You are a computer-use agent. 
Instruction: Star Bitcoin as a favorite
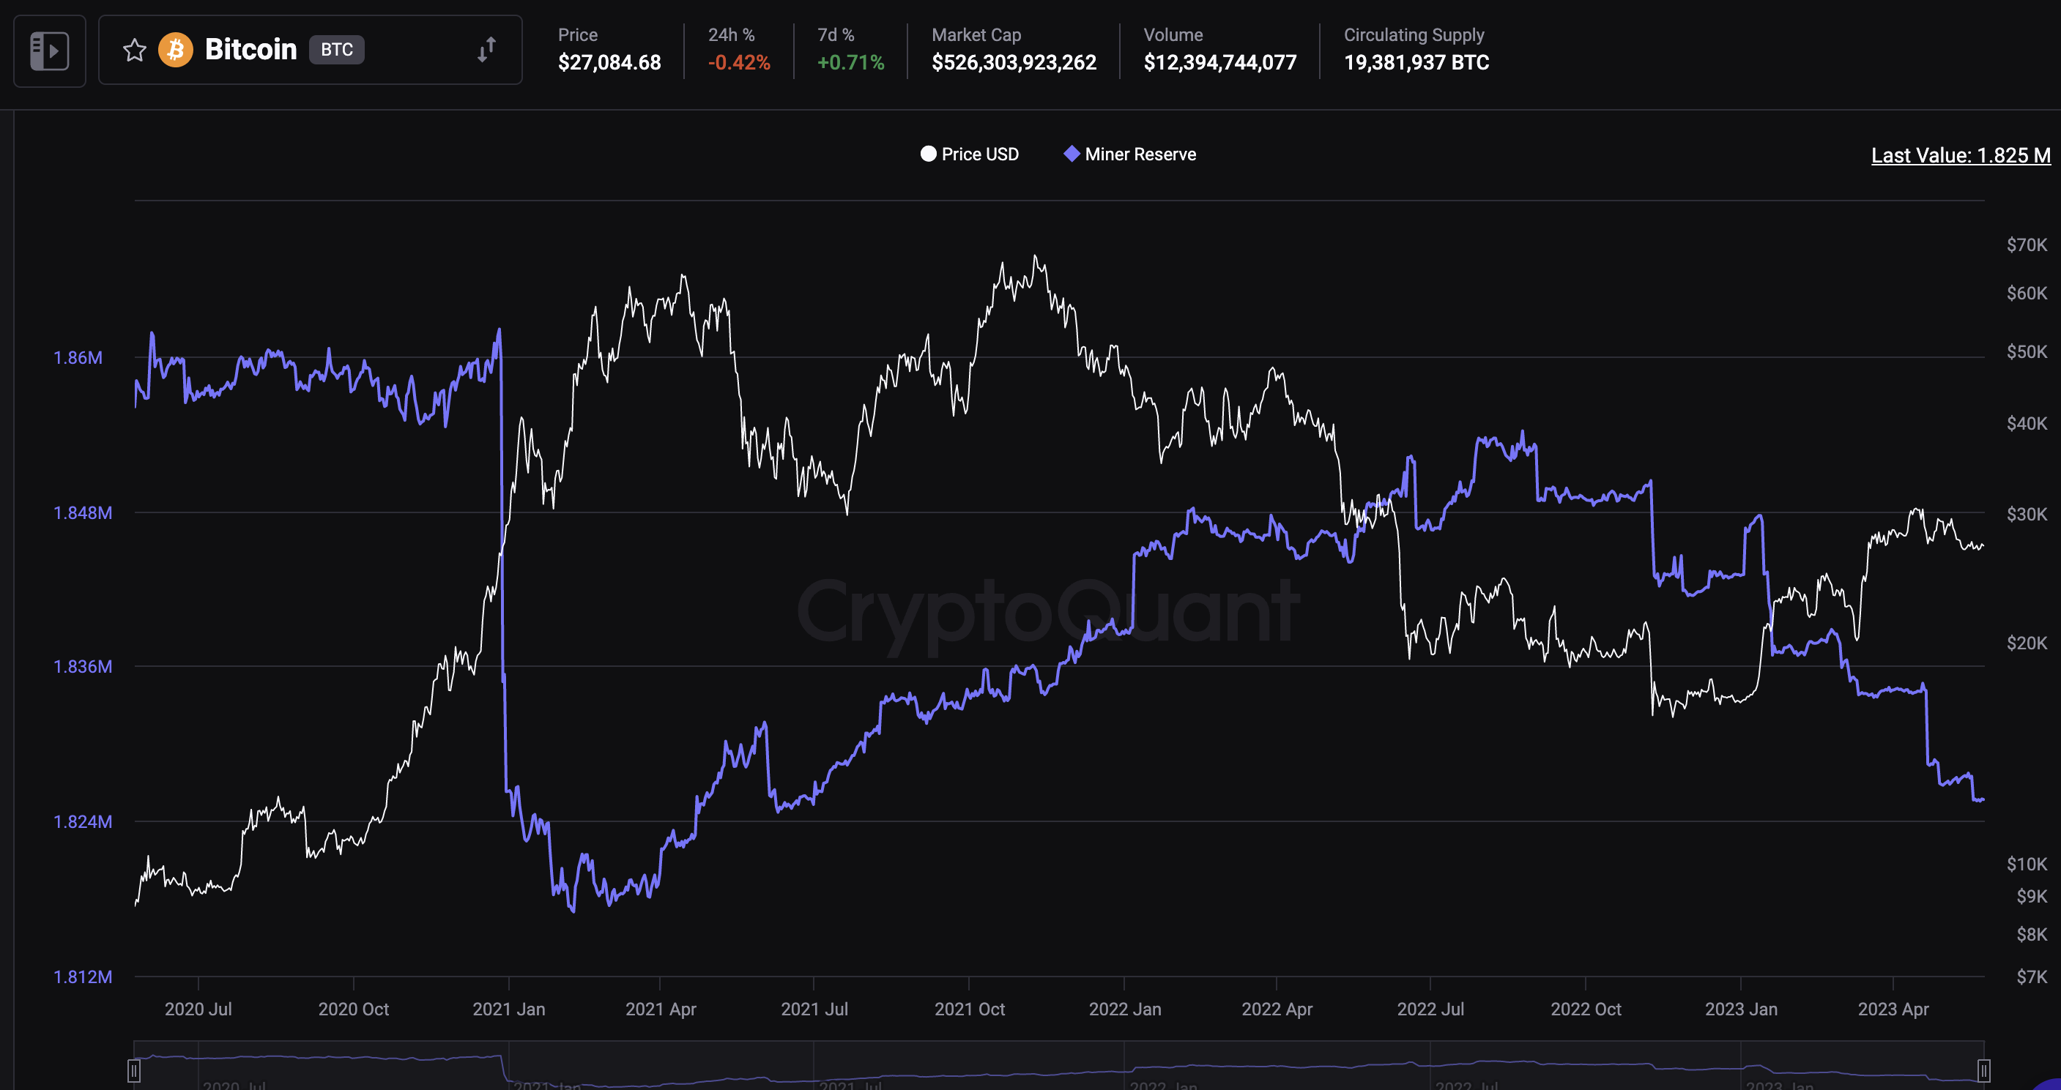[135, 51]
